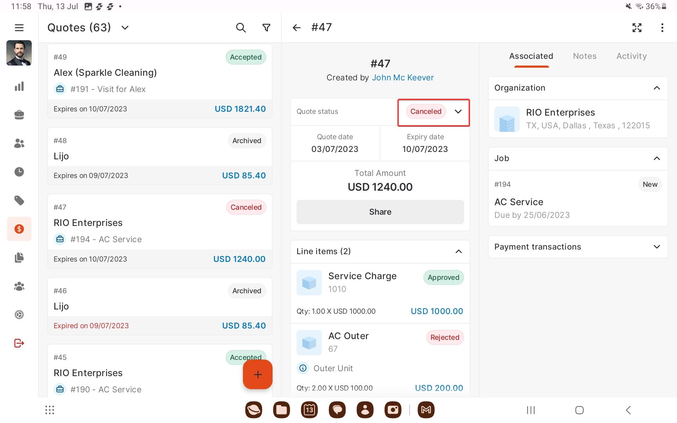
Task: Tap the orange plus add quote button
Action: pos(257,374)
